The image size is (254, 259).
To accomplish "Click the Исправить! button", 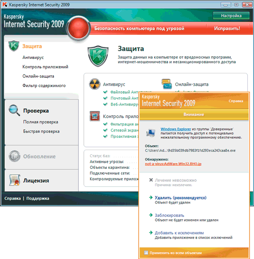I will [227, 28].
